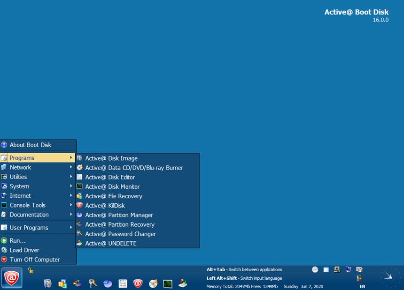Expand the Console Tools submenu arrow
The width and height of the screenshot is (404, 290).
pyautogui.click(x=71, y=205)
